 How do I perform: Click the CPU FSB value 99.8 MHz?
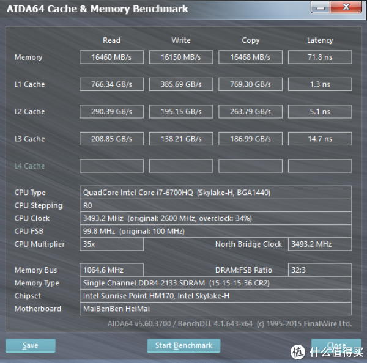pyautogui.click(x=215, y=232)
